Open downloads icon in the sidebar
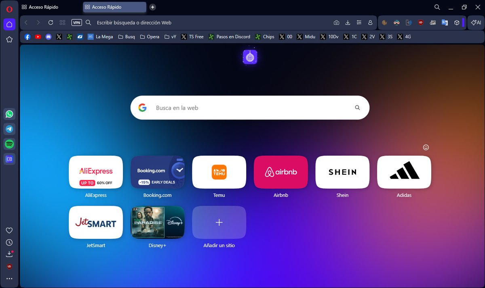The image size is (485, 288). point(9,254)
